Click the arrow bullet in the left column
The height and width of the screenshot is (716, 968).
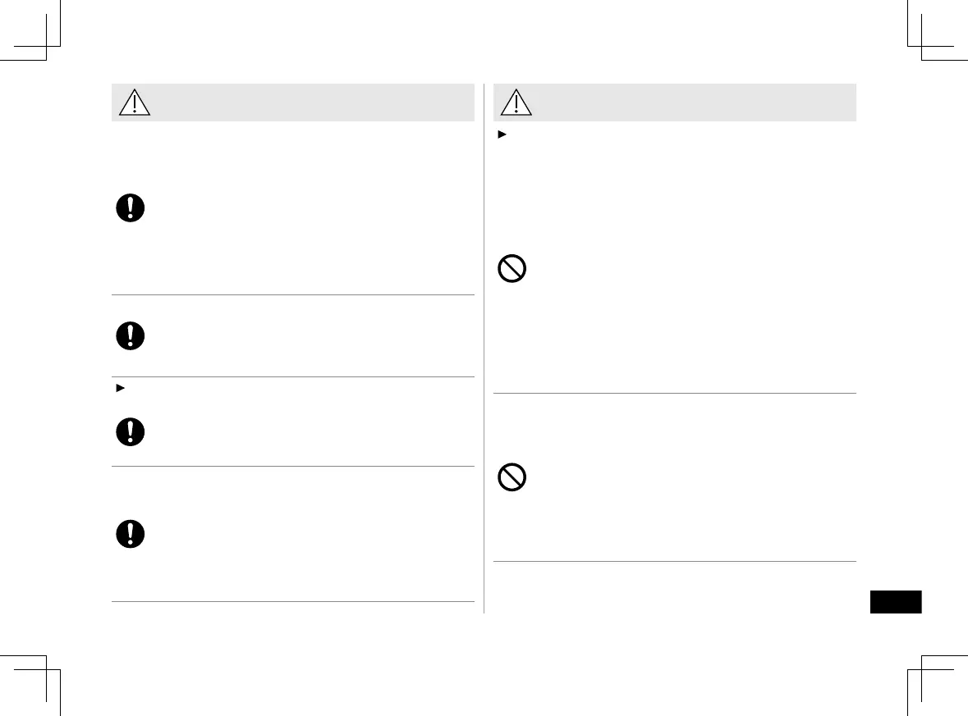click(x=117, y=386)
